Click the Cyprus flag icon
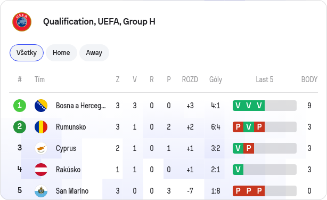This screenshot has height=200, width=327. coord(41,148)
